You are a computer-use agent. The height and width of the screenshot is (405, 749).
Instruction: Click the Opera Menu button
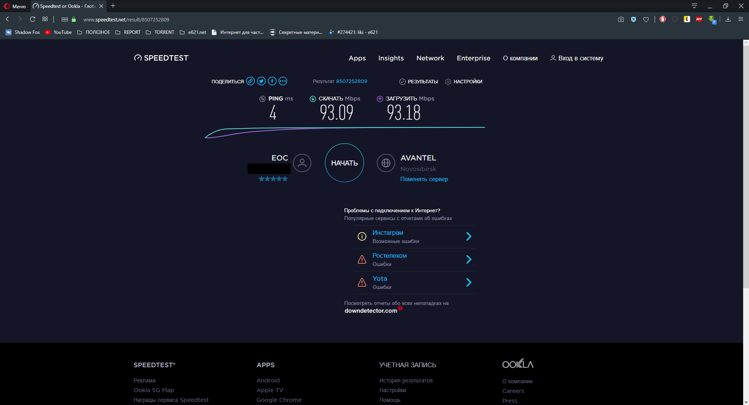pos(15,6)
